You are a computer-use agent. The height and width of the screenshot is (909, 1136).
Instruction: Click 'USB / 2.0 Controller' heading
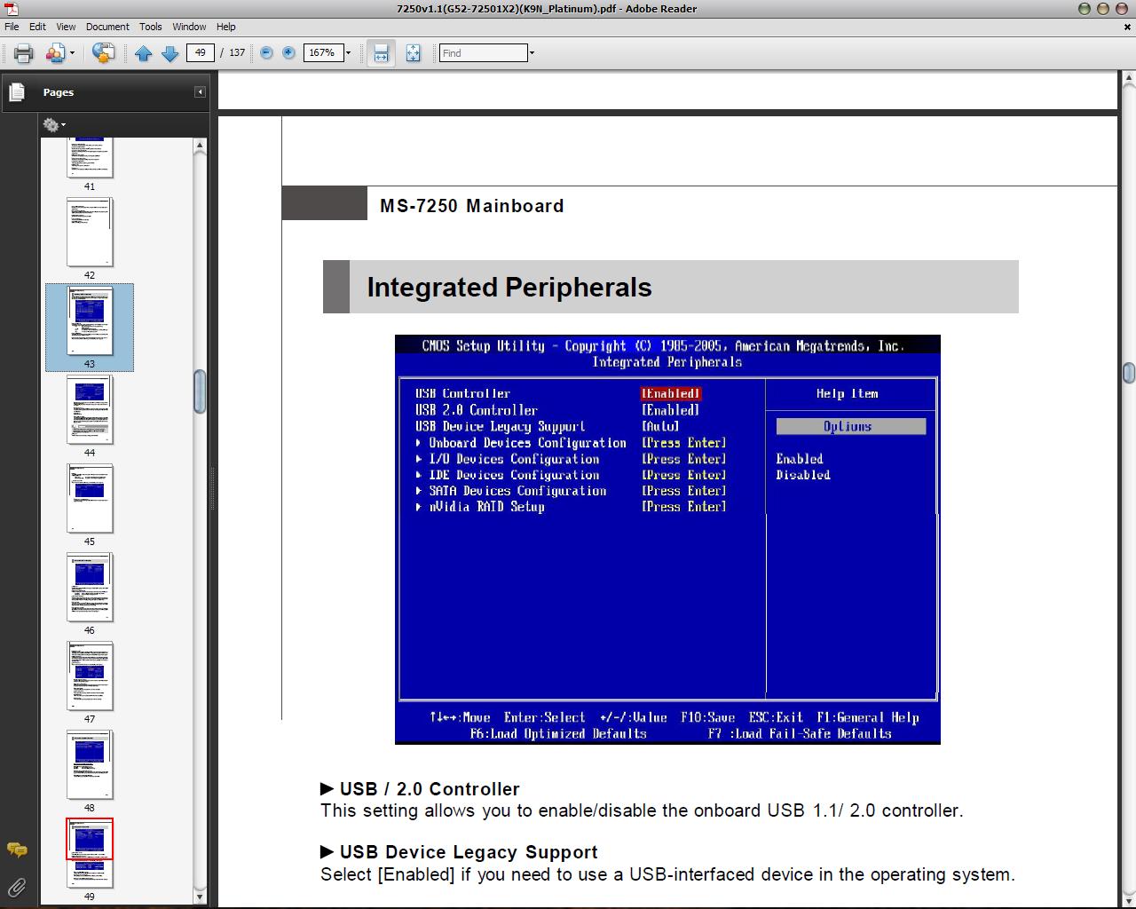coord(430,789)
